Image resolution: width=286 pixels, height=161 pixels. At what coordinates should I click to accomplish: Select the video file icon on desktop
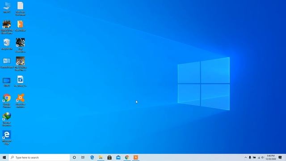(20, 81)
